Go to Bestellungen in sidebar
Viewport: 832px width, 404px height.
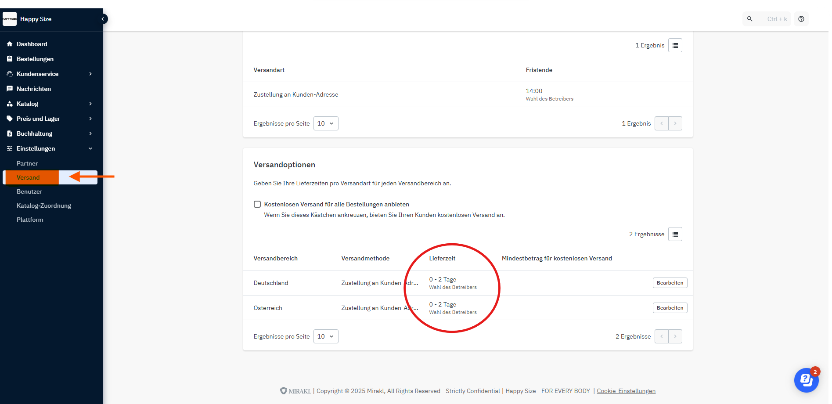click(x=35, y=59)
